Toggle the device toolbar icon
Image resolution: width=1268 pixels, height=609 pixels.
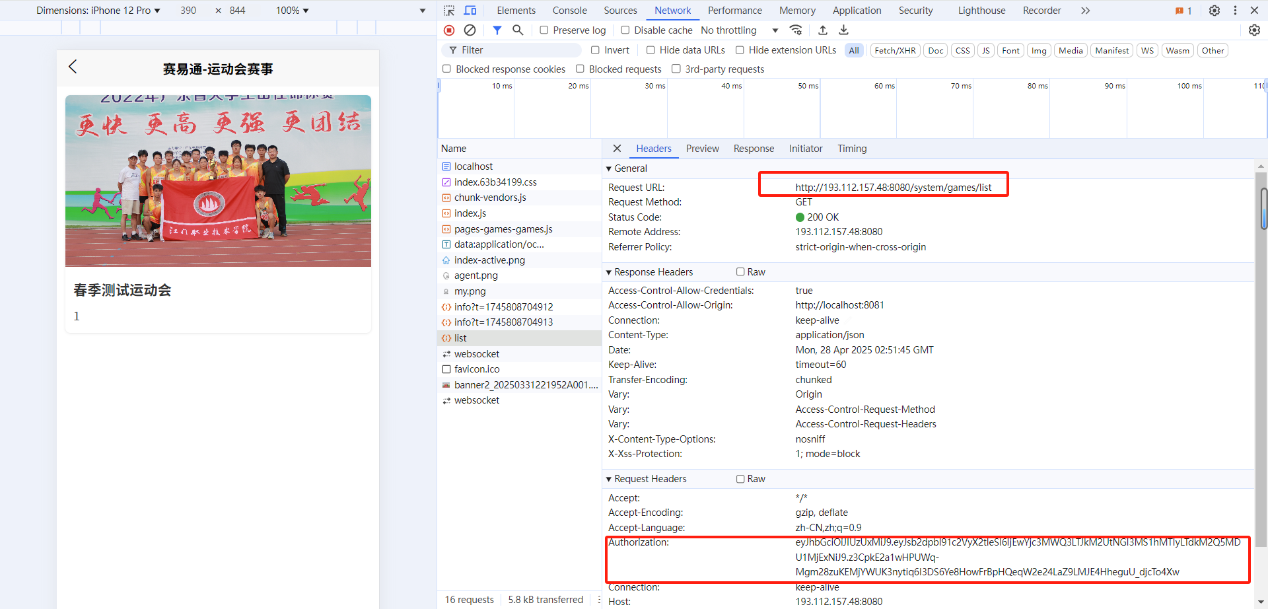pos(470,11)
